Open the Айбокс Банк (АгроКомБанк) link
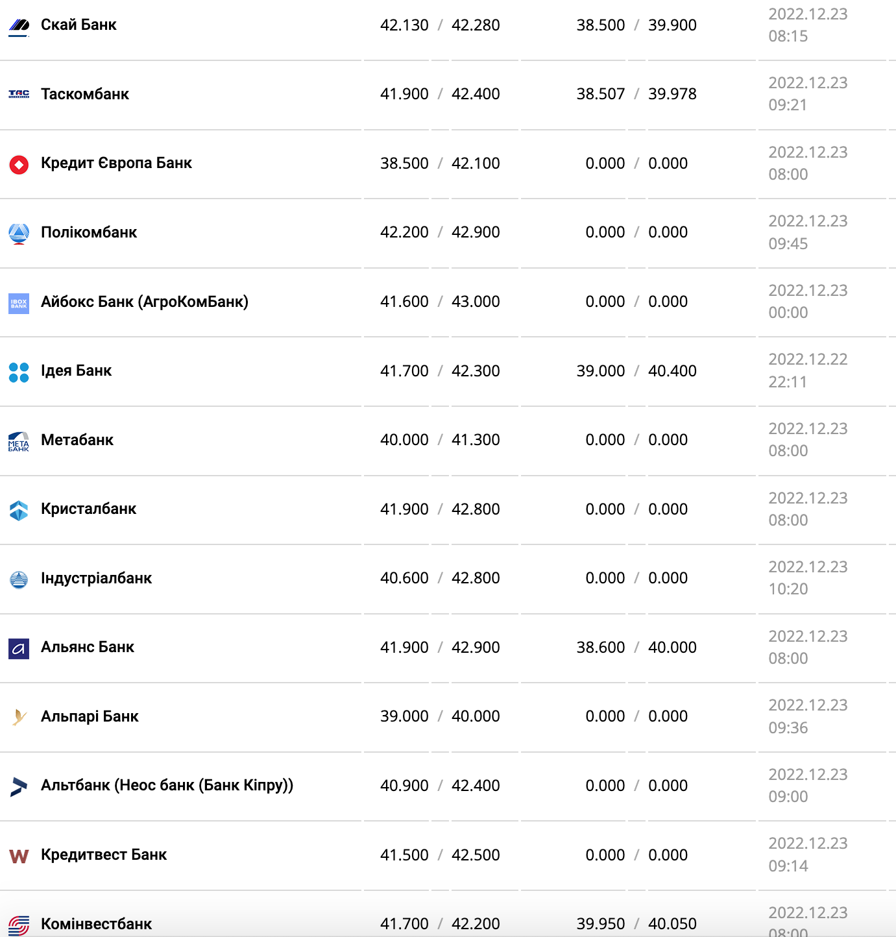 coord(145,302)
